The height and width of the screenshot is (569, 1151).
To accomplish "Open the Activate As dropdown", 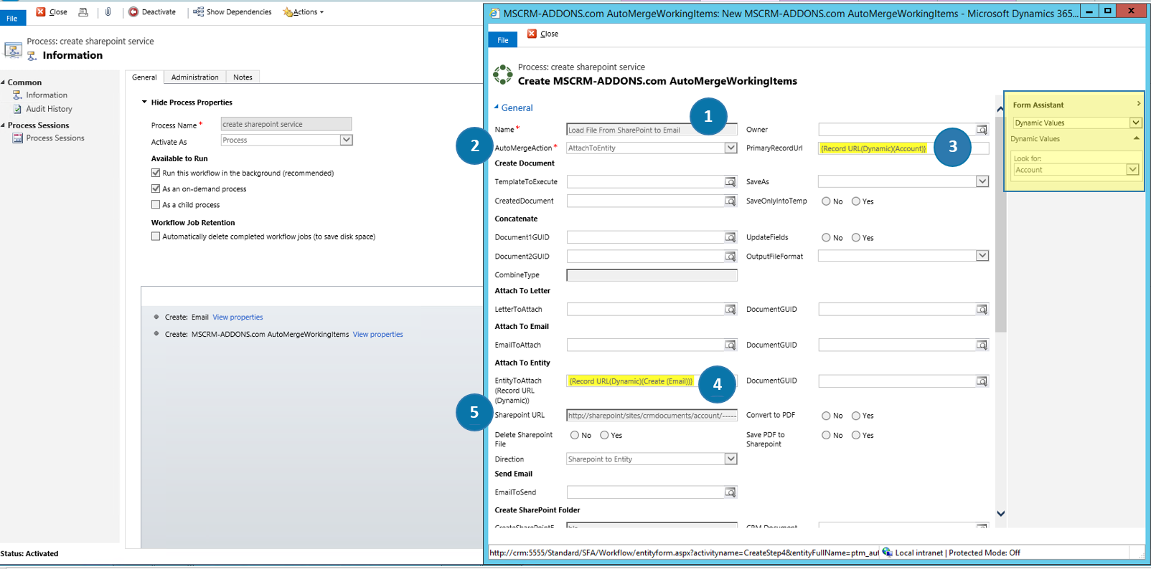I will [x=346, y=140].
